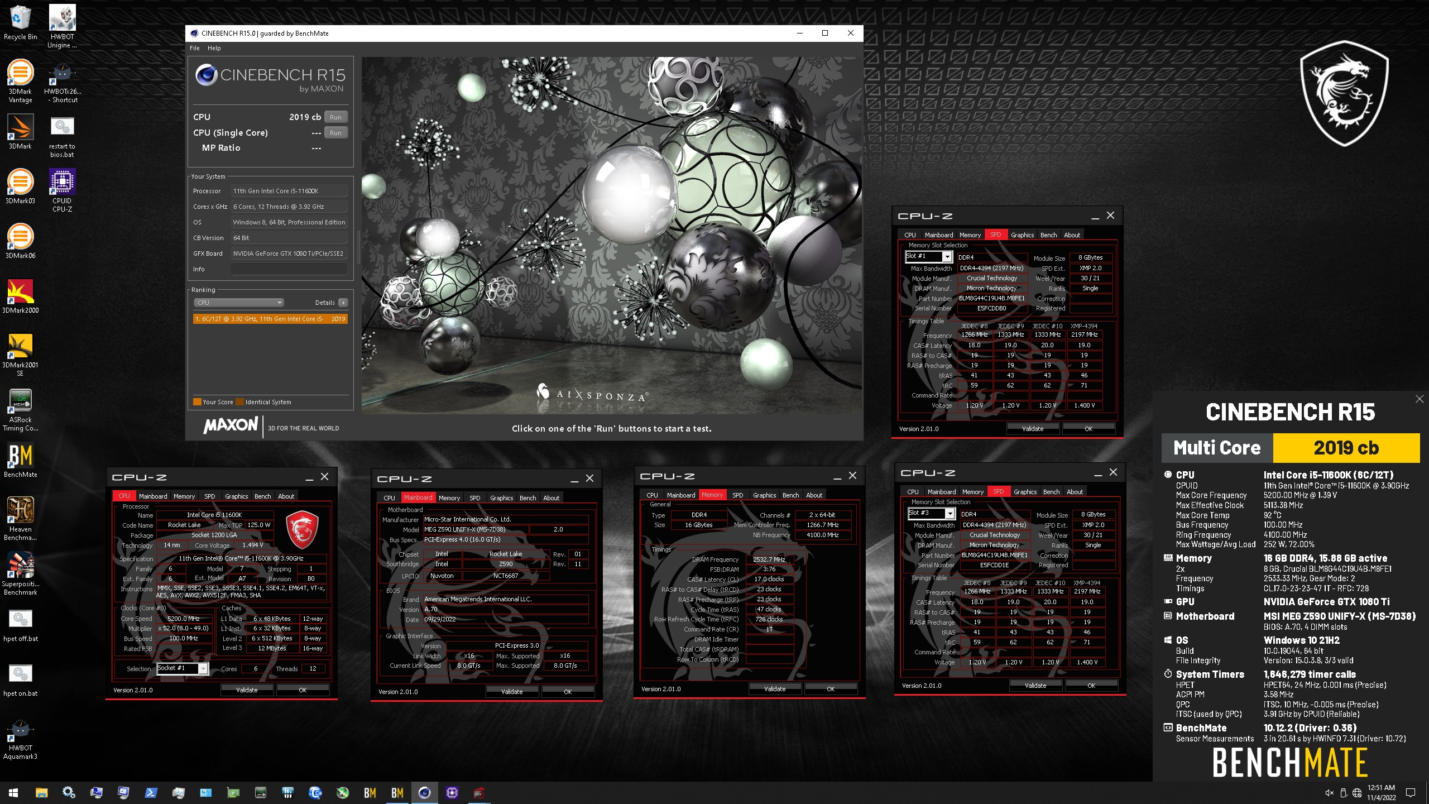Click the Core Speed 5200.0 MHz value
1429x804 pixels.
[184, 619]
